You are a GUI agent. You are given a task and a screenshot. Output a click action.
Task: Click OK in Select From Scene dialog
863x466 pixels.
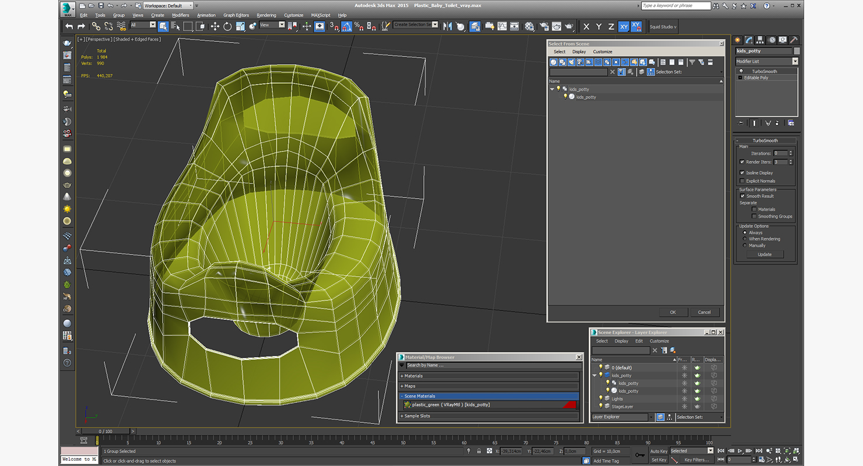pyautogui.click(x=673, y=312)
